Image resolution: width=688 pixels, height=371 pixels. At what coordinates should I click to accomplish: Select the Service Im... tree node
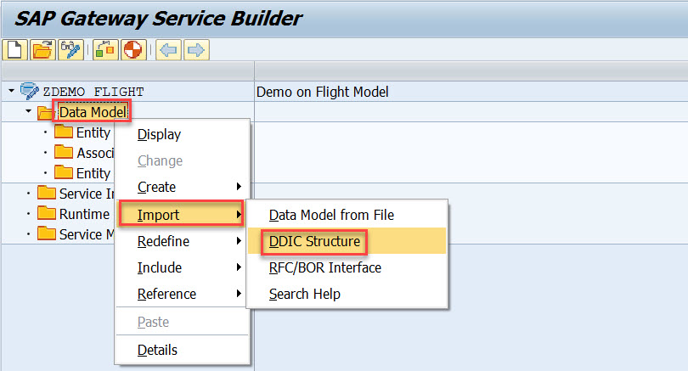click(87, 194)
